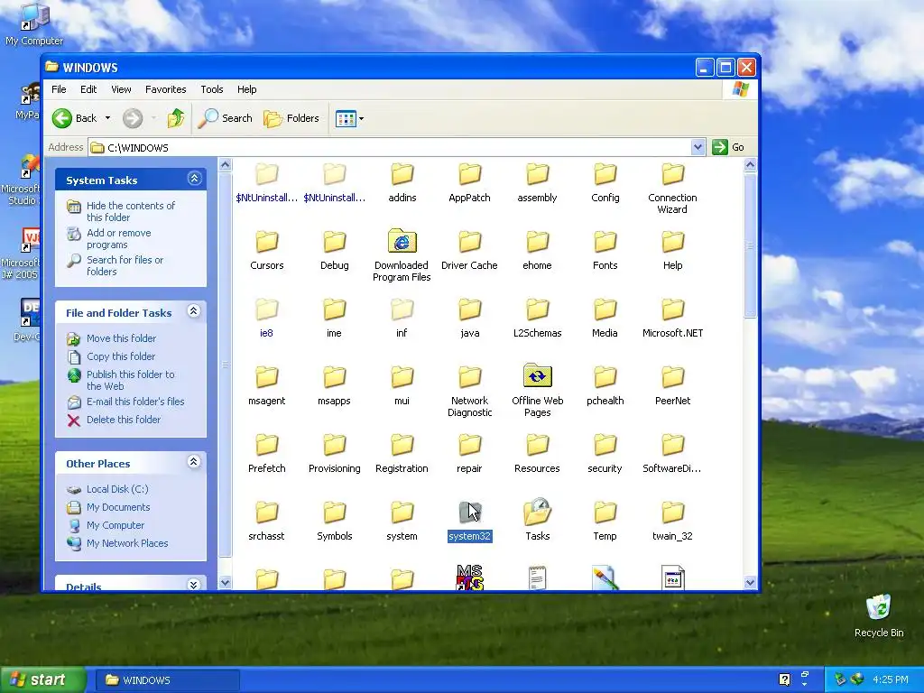Select the assembly folder
This screenshot has width=924, height=693.
tap(538, 182)
